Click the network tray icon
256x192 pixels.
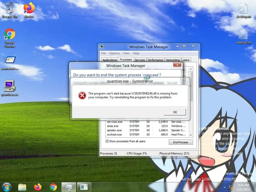(x=231, y=187)
